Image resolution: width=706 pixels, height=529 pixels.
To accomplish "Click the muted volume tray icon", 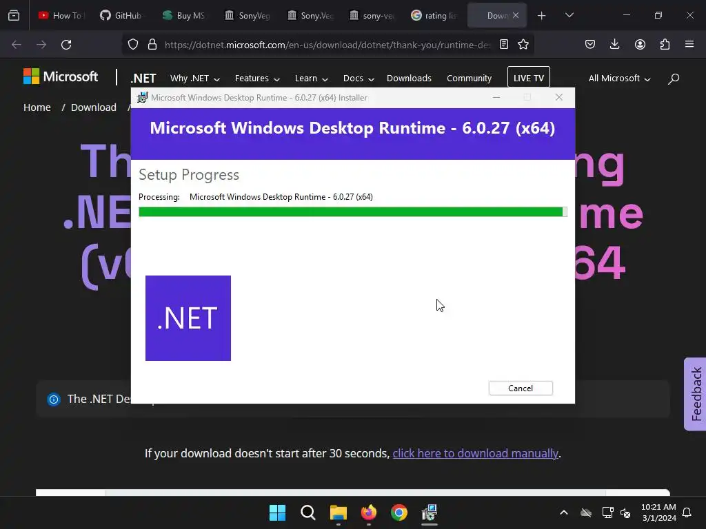I will 625,512.
